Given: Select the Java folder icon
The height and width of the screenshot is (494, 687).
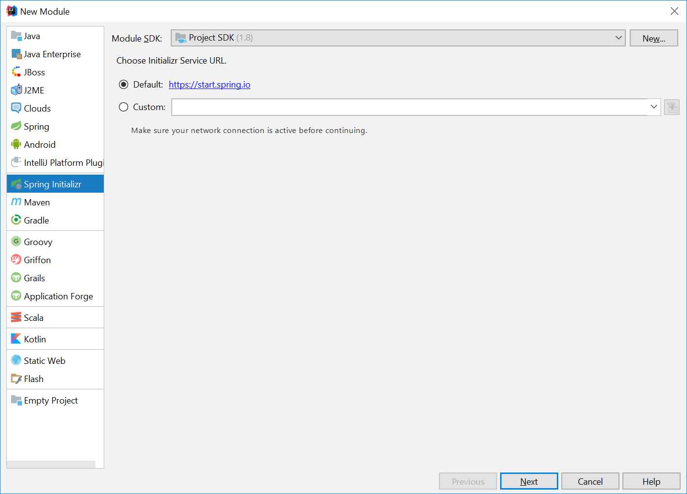Looking at the screenshot, I should pyautogui.click(x=16, y=36).
